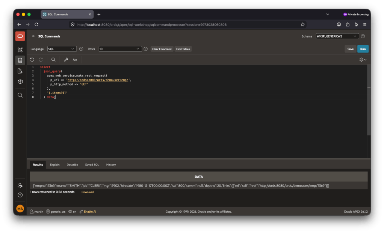Open the browser extensions puzzle icon
The image size is (384, 233).
(x=348, y=24)
